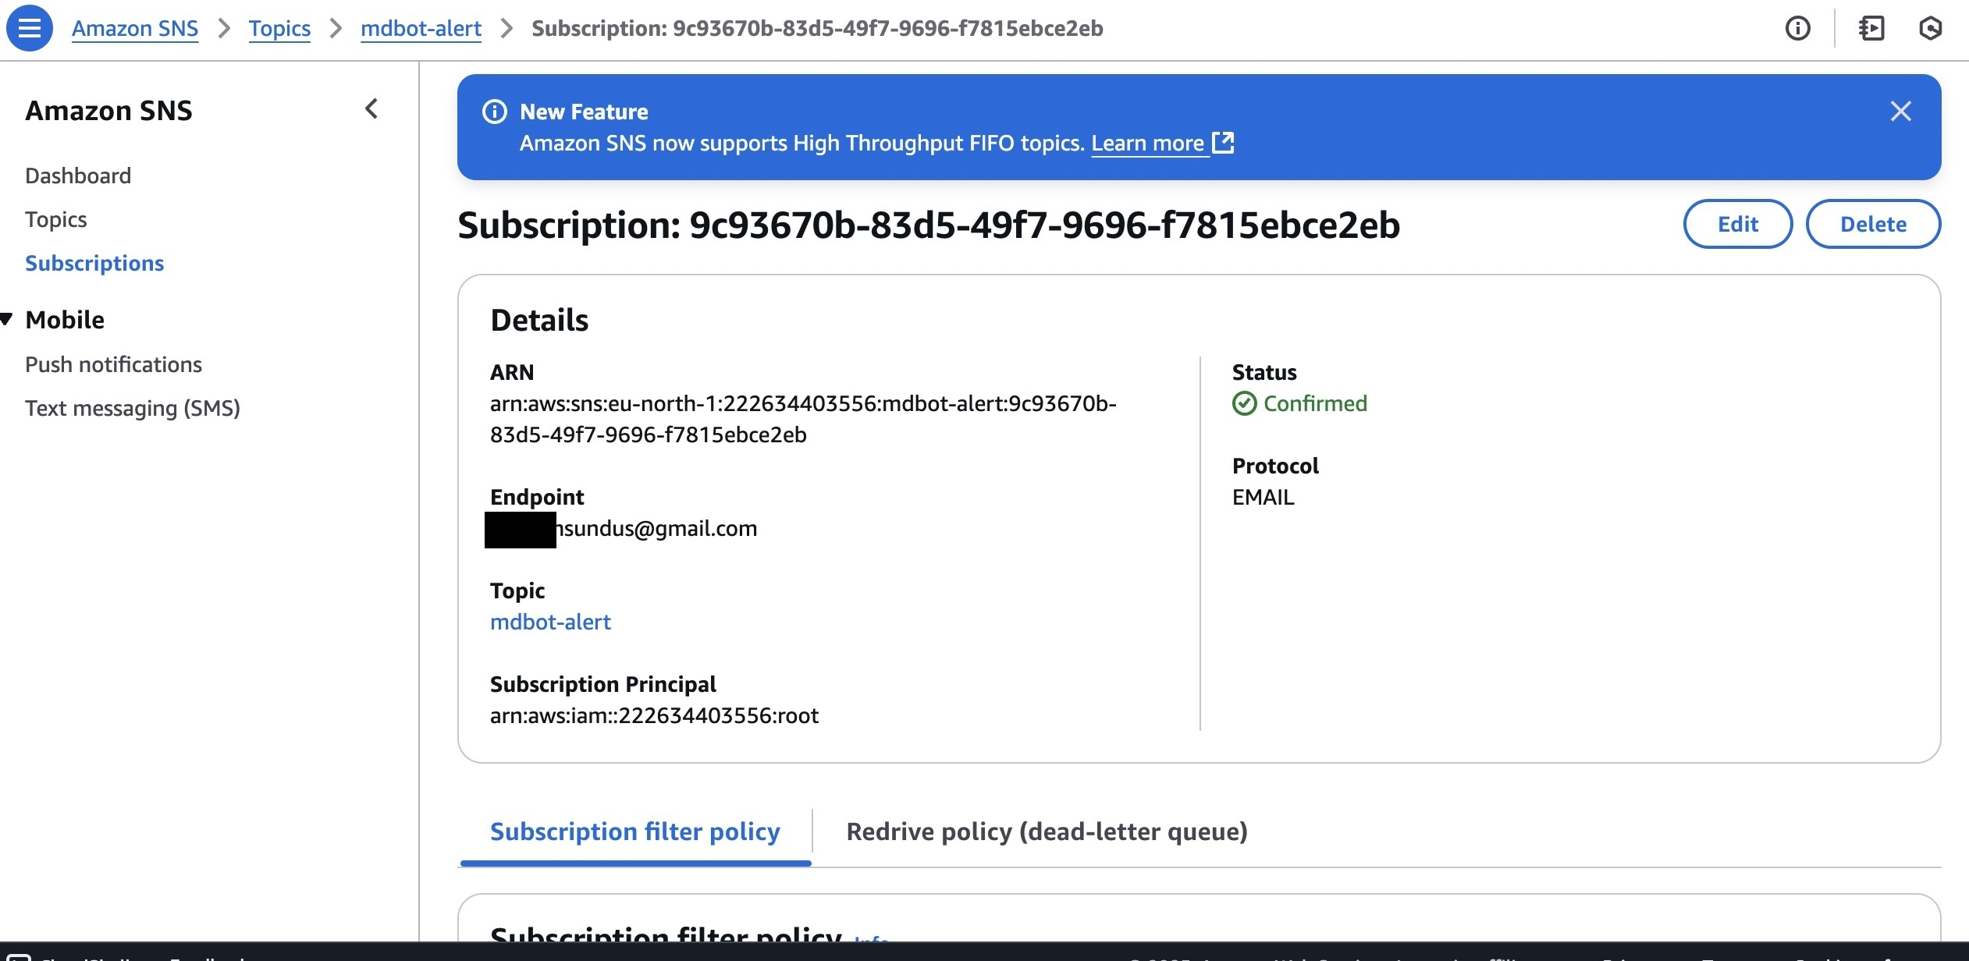Click the external link icon beside Learn more
This screenshot has width=1969, height=961.
point(1223,143)
